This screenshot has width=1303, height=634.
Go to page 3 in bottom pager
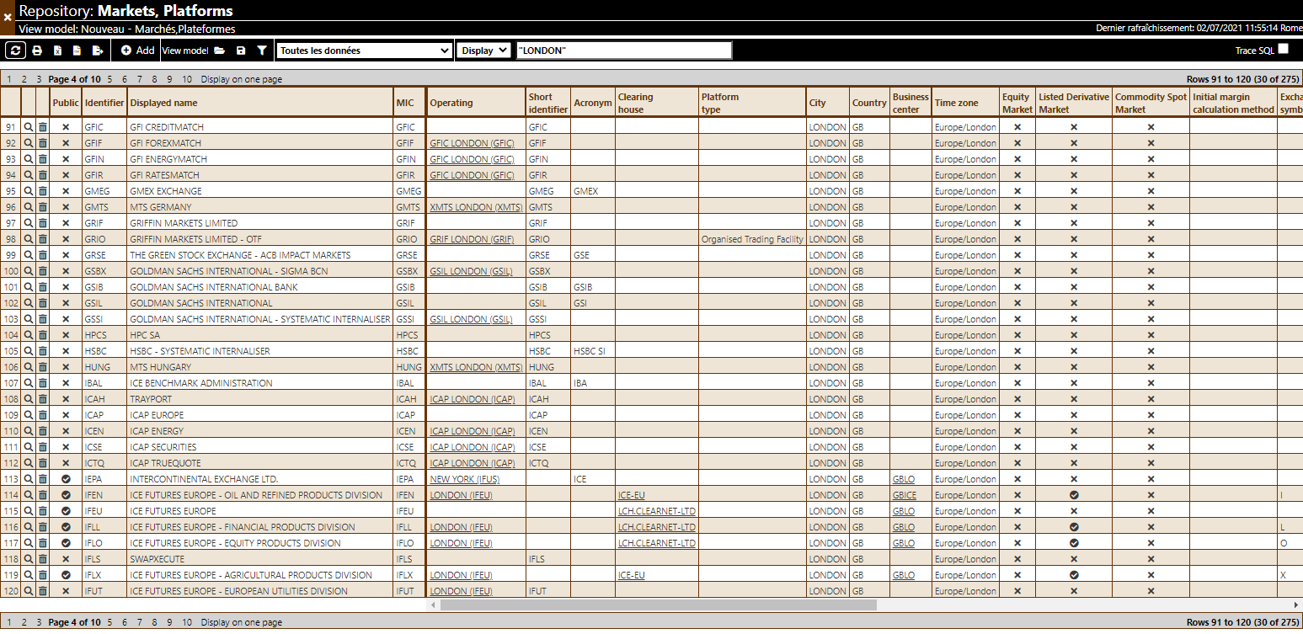(x=38, y=622)
